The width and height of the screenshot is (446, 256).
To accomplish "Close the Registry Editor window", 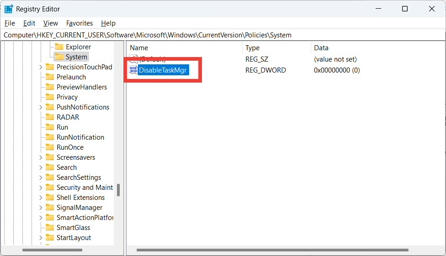I will tap(431, 9).
